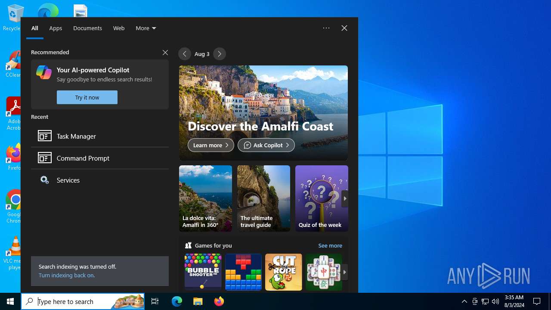551x310 pixels.
Task: Expand the More filter dropdown
Action: point(146,28)
